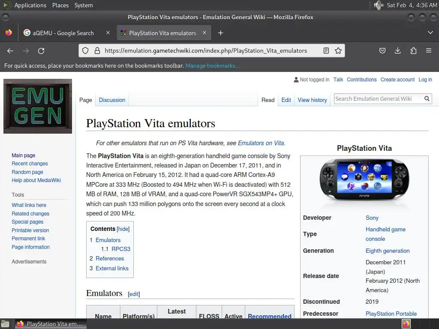Screen dimensions: 439x329
Task: Jump to References in Contents
Action: (109, 258)
